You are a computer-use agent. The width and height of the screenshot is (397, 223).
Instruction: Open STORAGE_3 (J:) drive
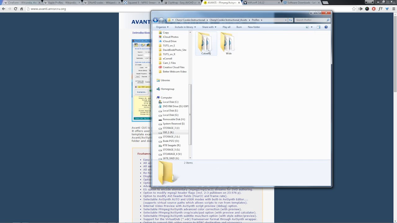(171, 128)
